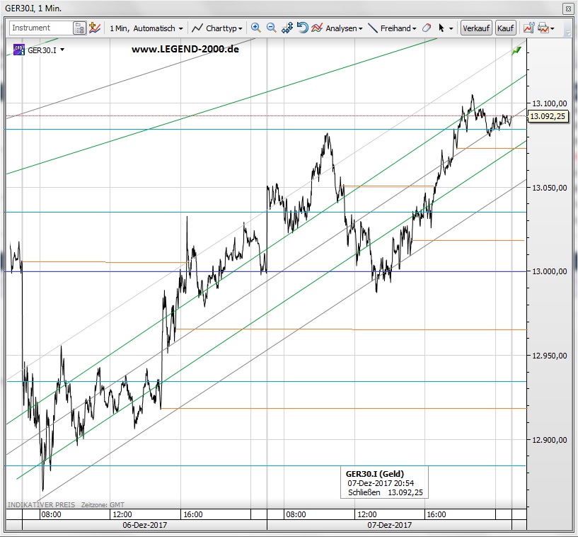Click the 12.900,00 price axis label
The image size is (578, 537).
point(549,439)
